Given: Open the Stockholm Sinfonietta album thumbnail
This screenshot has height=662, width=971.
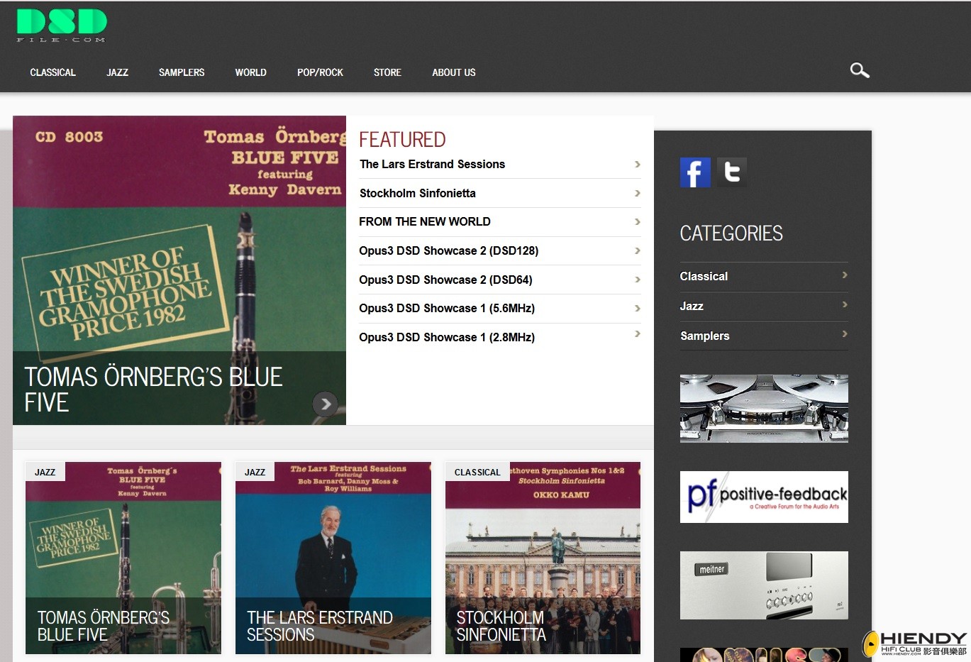Looking at the screenshot, I should tap(543, 558).
